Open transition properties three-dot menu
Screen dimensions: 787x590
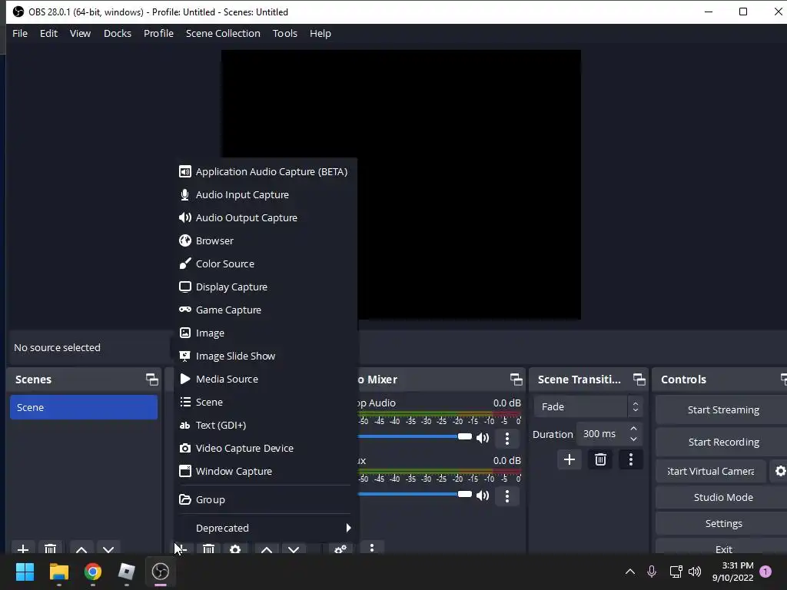click(631, 459)
